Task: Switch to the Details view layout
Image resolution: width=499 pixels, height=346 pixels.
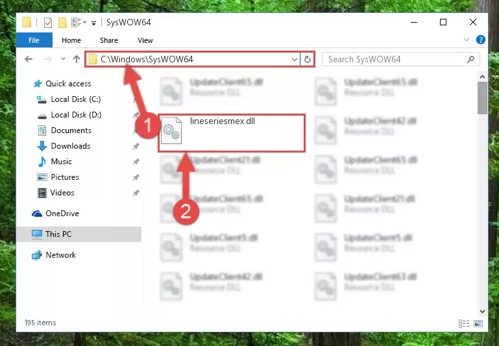Action: 464,324
